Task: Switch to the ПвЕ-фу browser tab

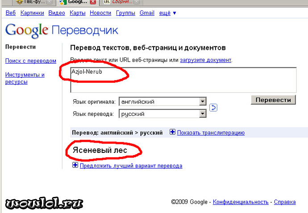Action: point(33,2)
